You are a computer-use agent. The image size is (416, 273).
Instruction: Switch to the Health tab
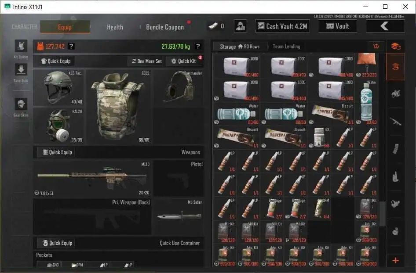pyautogui.click(x=115, y=27)
